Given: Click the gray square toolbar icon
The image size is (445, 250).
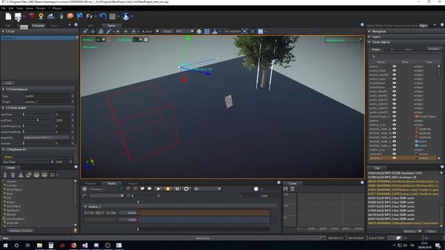Looking at the screenshot, I should (x=113, y=17).
